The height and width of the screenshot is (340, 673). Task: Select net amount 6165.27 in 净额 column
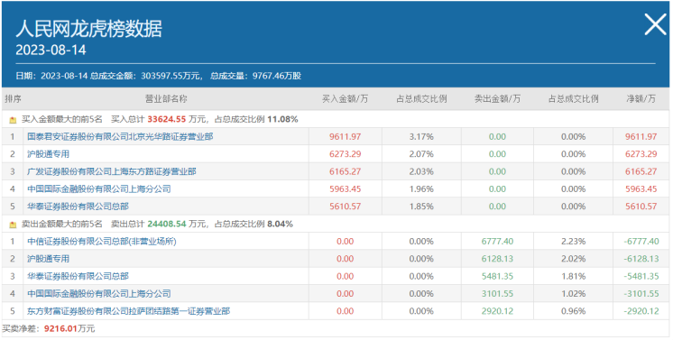point(641,171)
